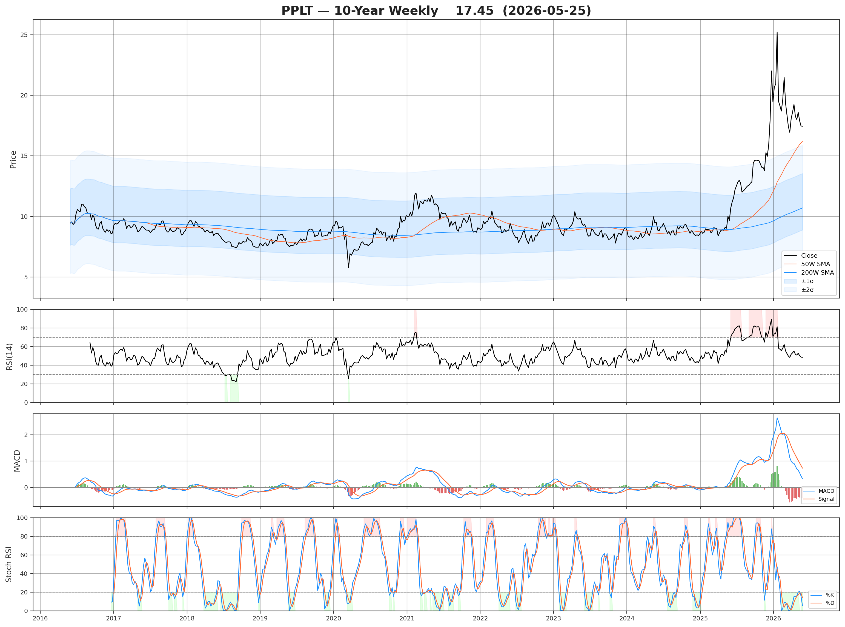
Task: Click the '2016' x-axis tick label
Action: pos(40,619)
